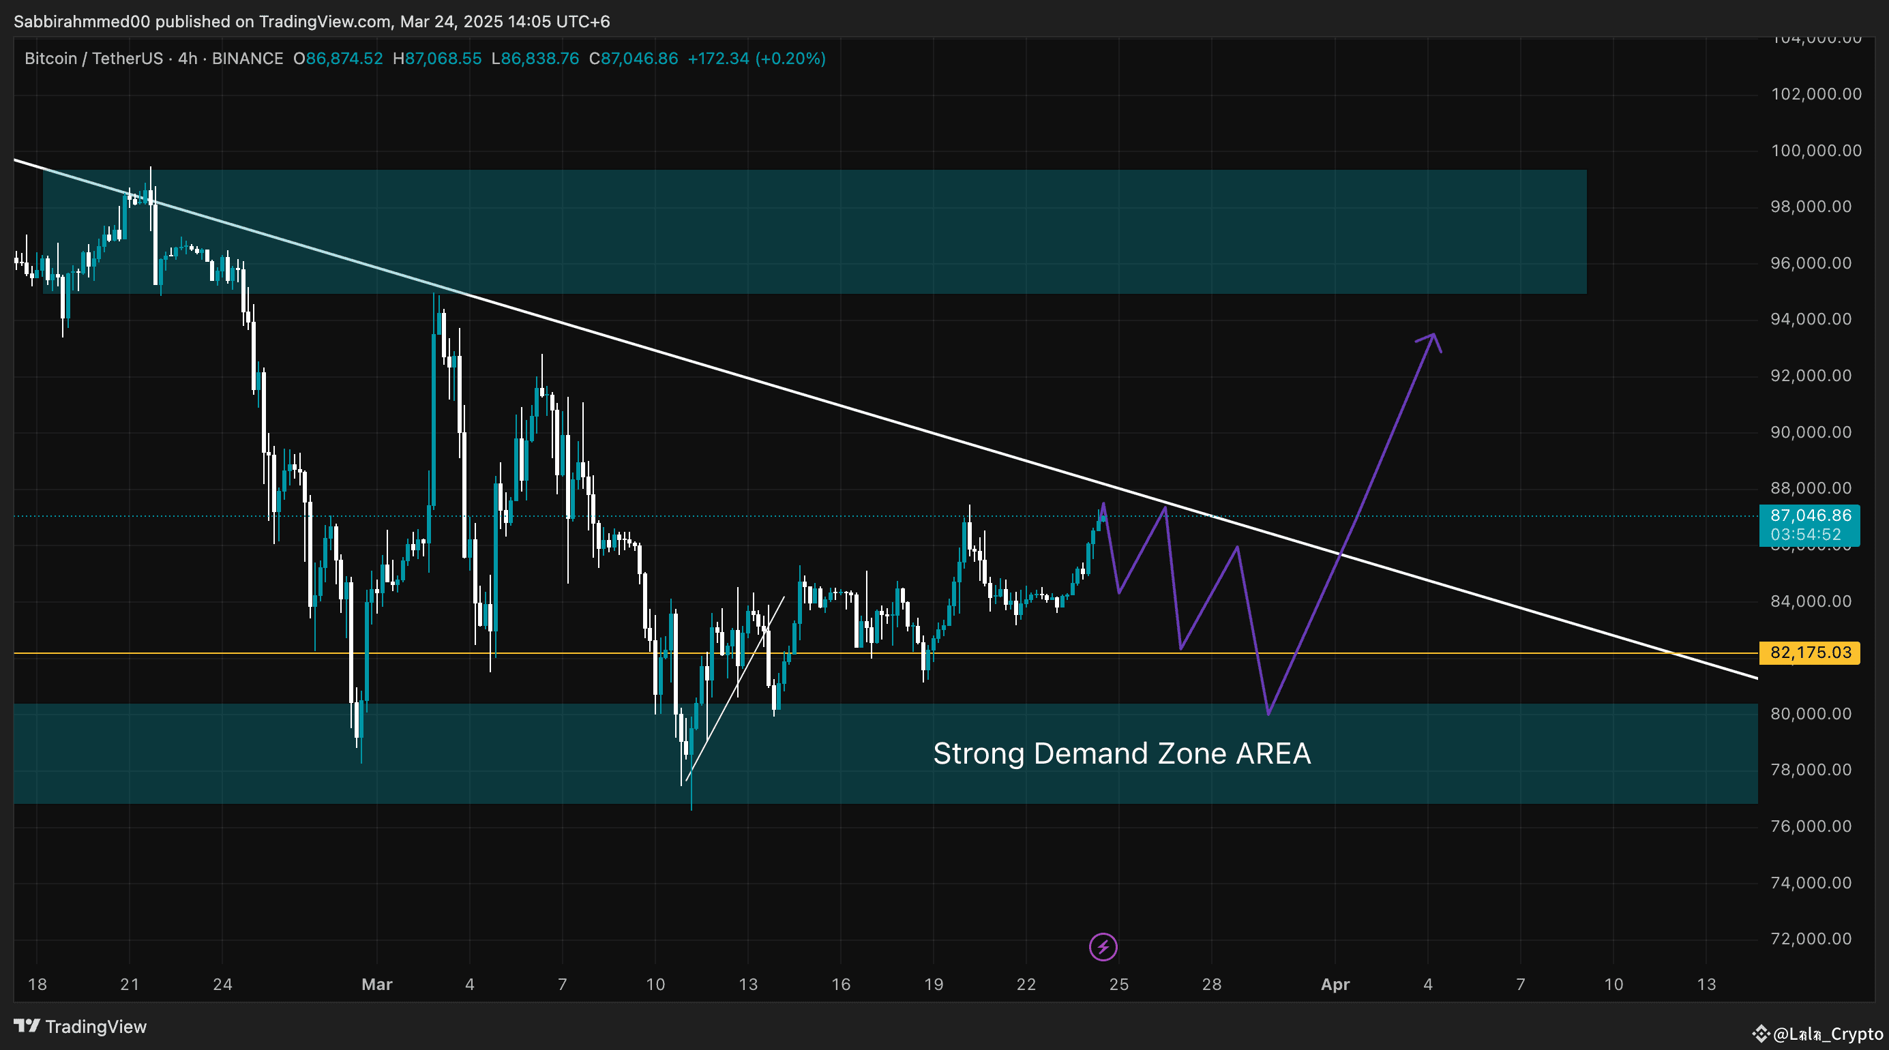Select the yellow 82,175.03 price line label
The width and height of the screenshot is (1889, 1050).
click(x=1809, y=652)
